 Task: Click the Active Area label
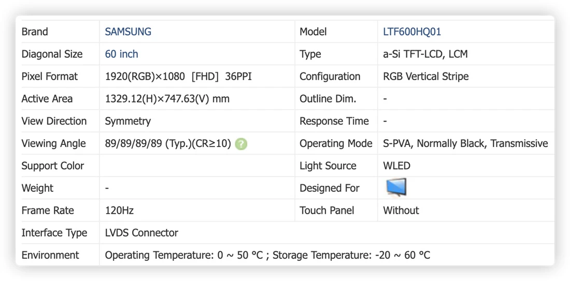(47, 99)
